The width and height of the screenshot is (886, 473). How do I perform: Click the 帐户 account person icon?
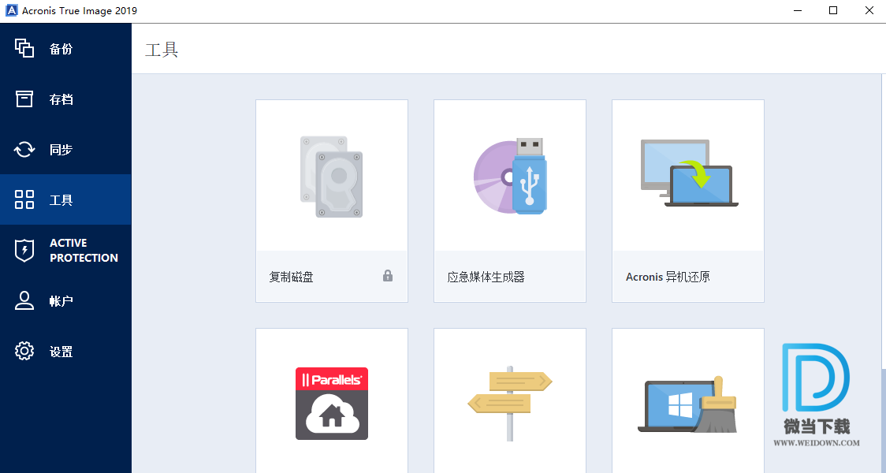click(x=24, y=300)
